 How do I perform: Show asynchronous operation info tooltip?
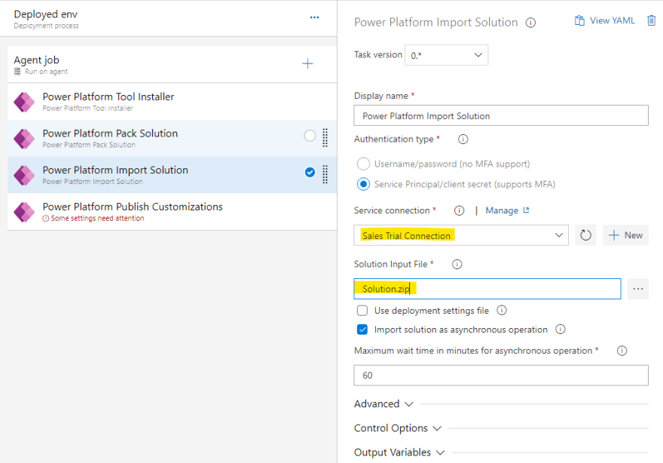point(561,330)
